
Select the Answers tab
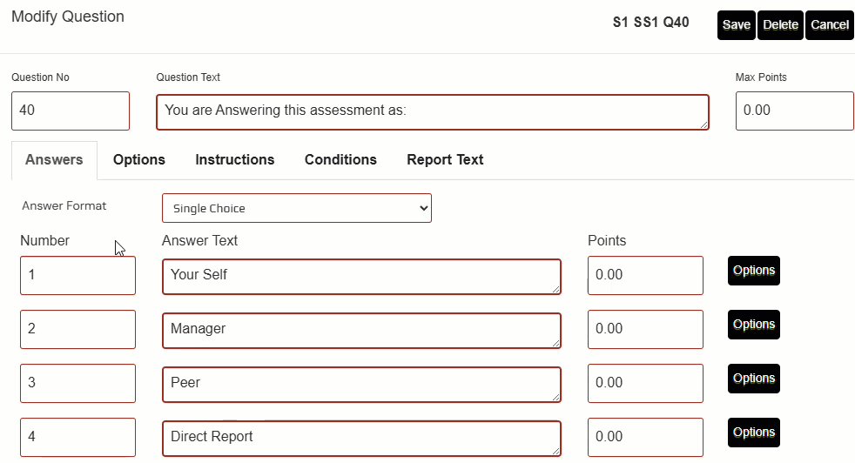pyautogui.click(x=54, y=160)
